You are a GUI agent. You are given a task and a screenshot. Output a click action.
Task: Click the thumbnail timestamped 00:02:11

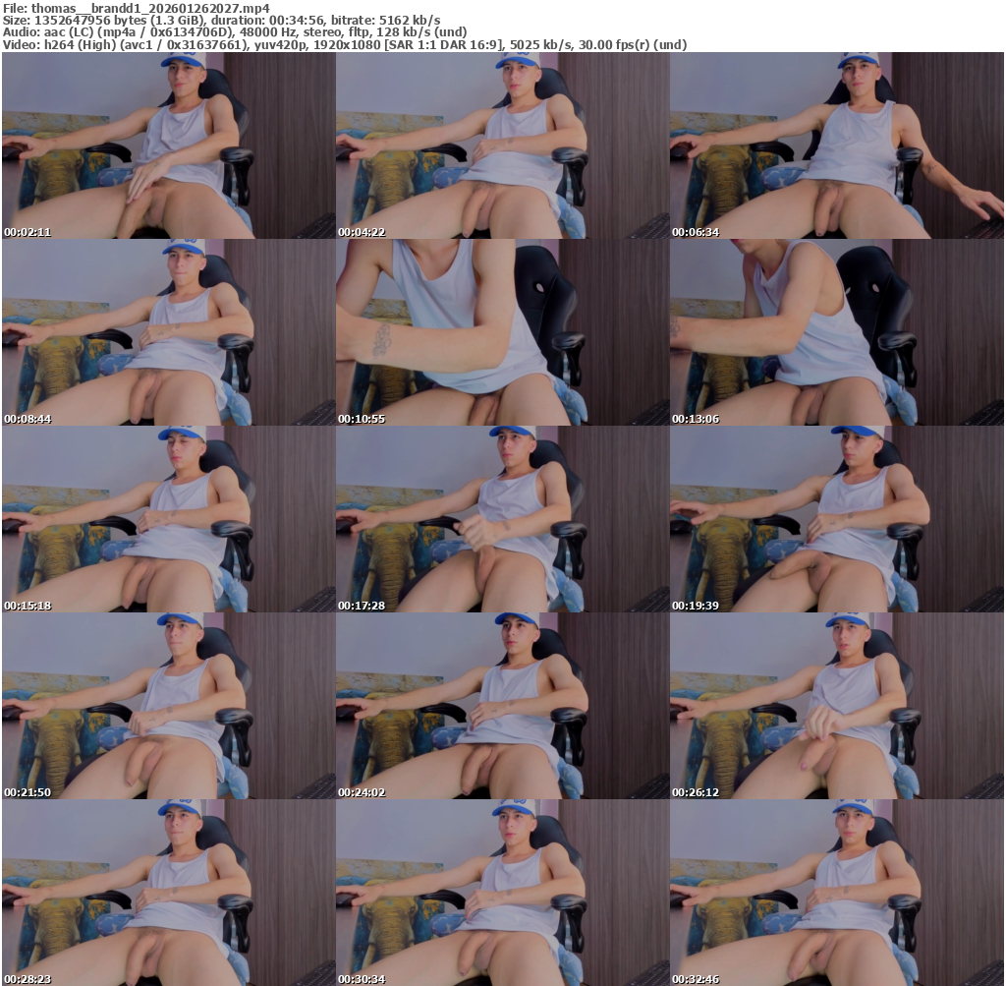[168, 145]
